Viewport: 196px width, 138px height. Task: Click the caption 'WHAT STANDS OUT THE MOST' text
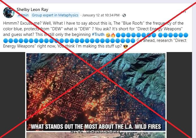point(96,126)
